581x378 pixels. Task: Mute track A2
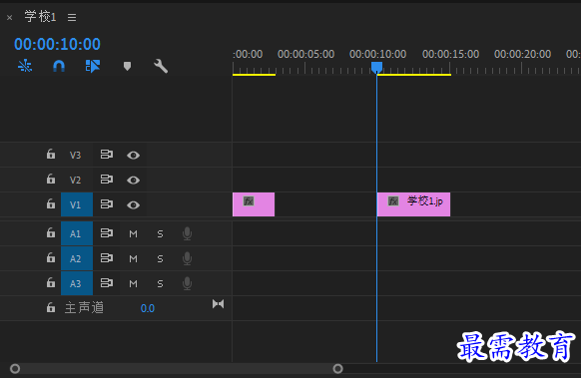pos(134,258)
